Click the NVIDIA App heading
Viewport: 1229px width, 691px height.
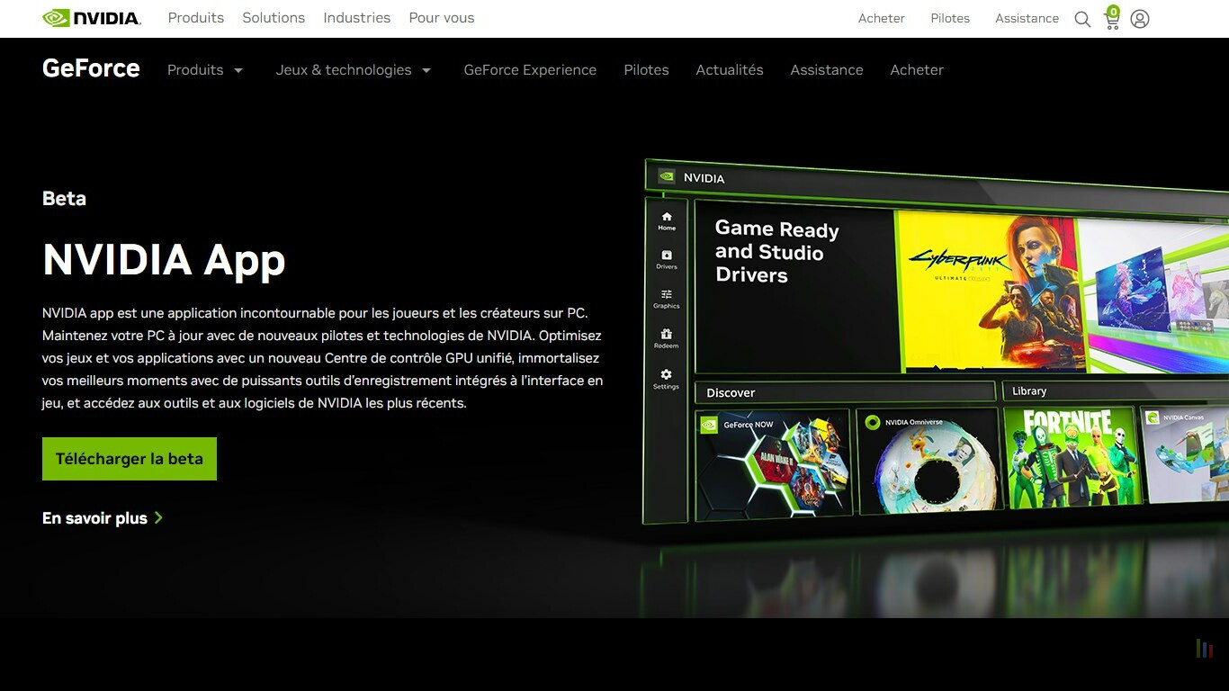click(x=164, y=260)
